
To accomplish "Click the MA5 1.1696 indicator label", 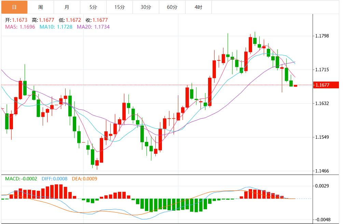I will pyautogui.click(x=20, y=27).
